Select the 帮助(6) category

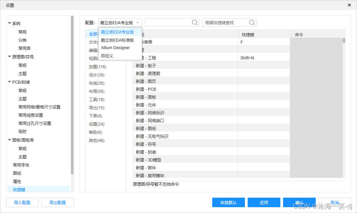(95, 132)
